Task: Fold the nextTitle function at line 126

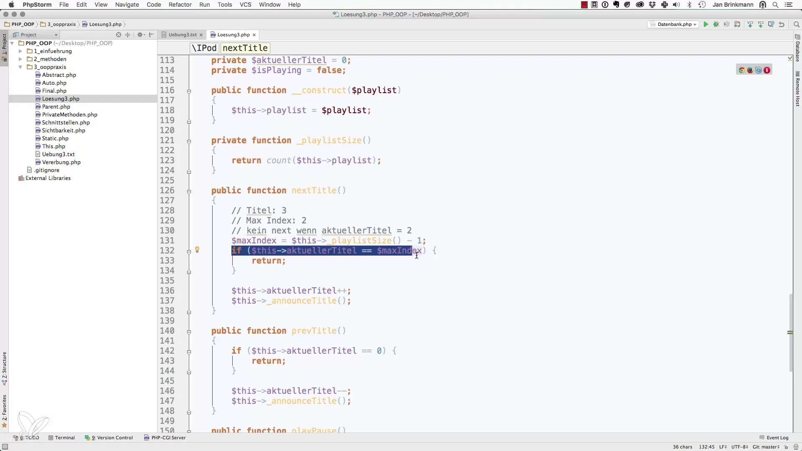Action: pyautogui.click(x=189, y=191)
